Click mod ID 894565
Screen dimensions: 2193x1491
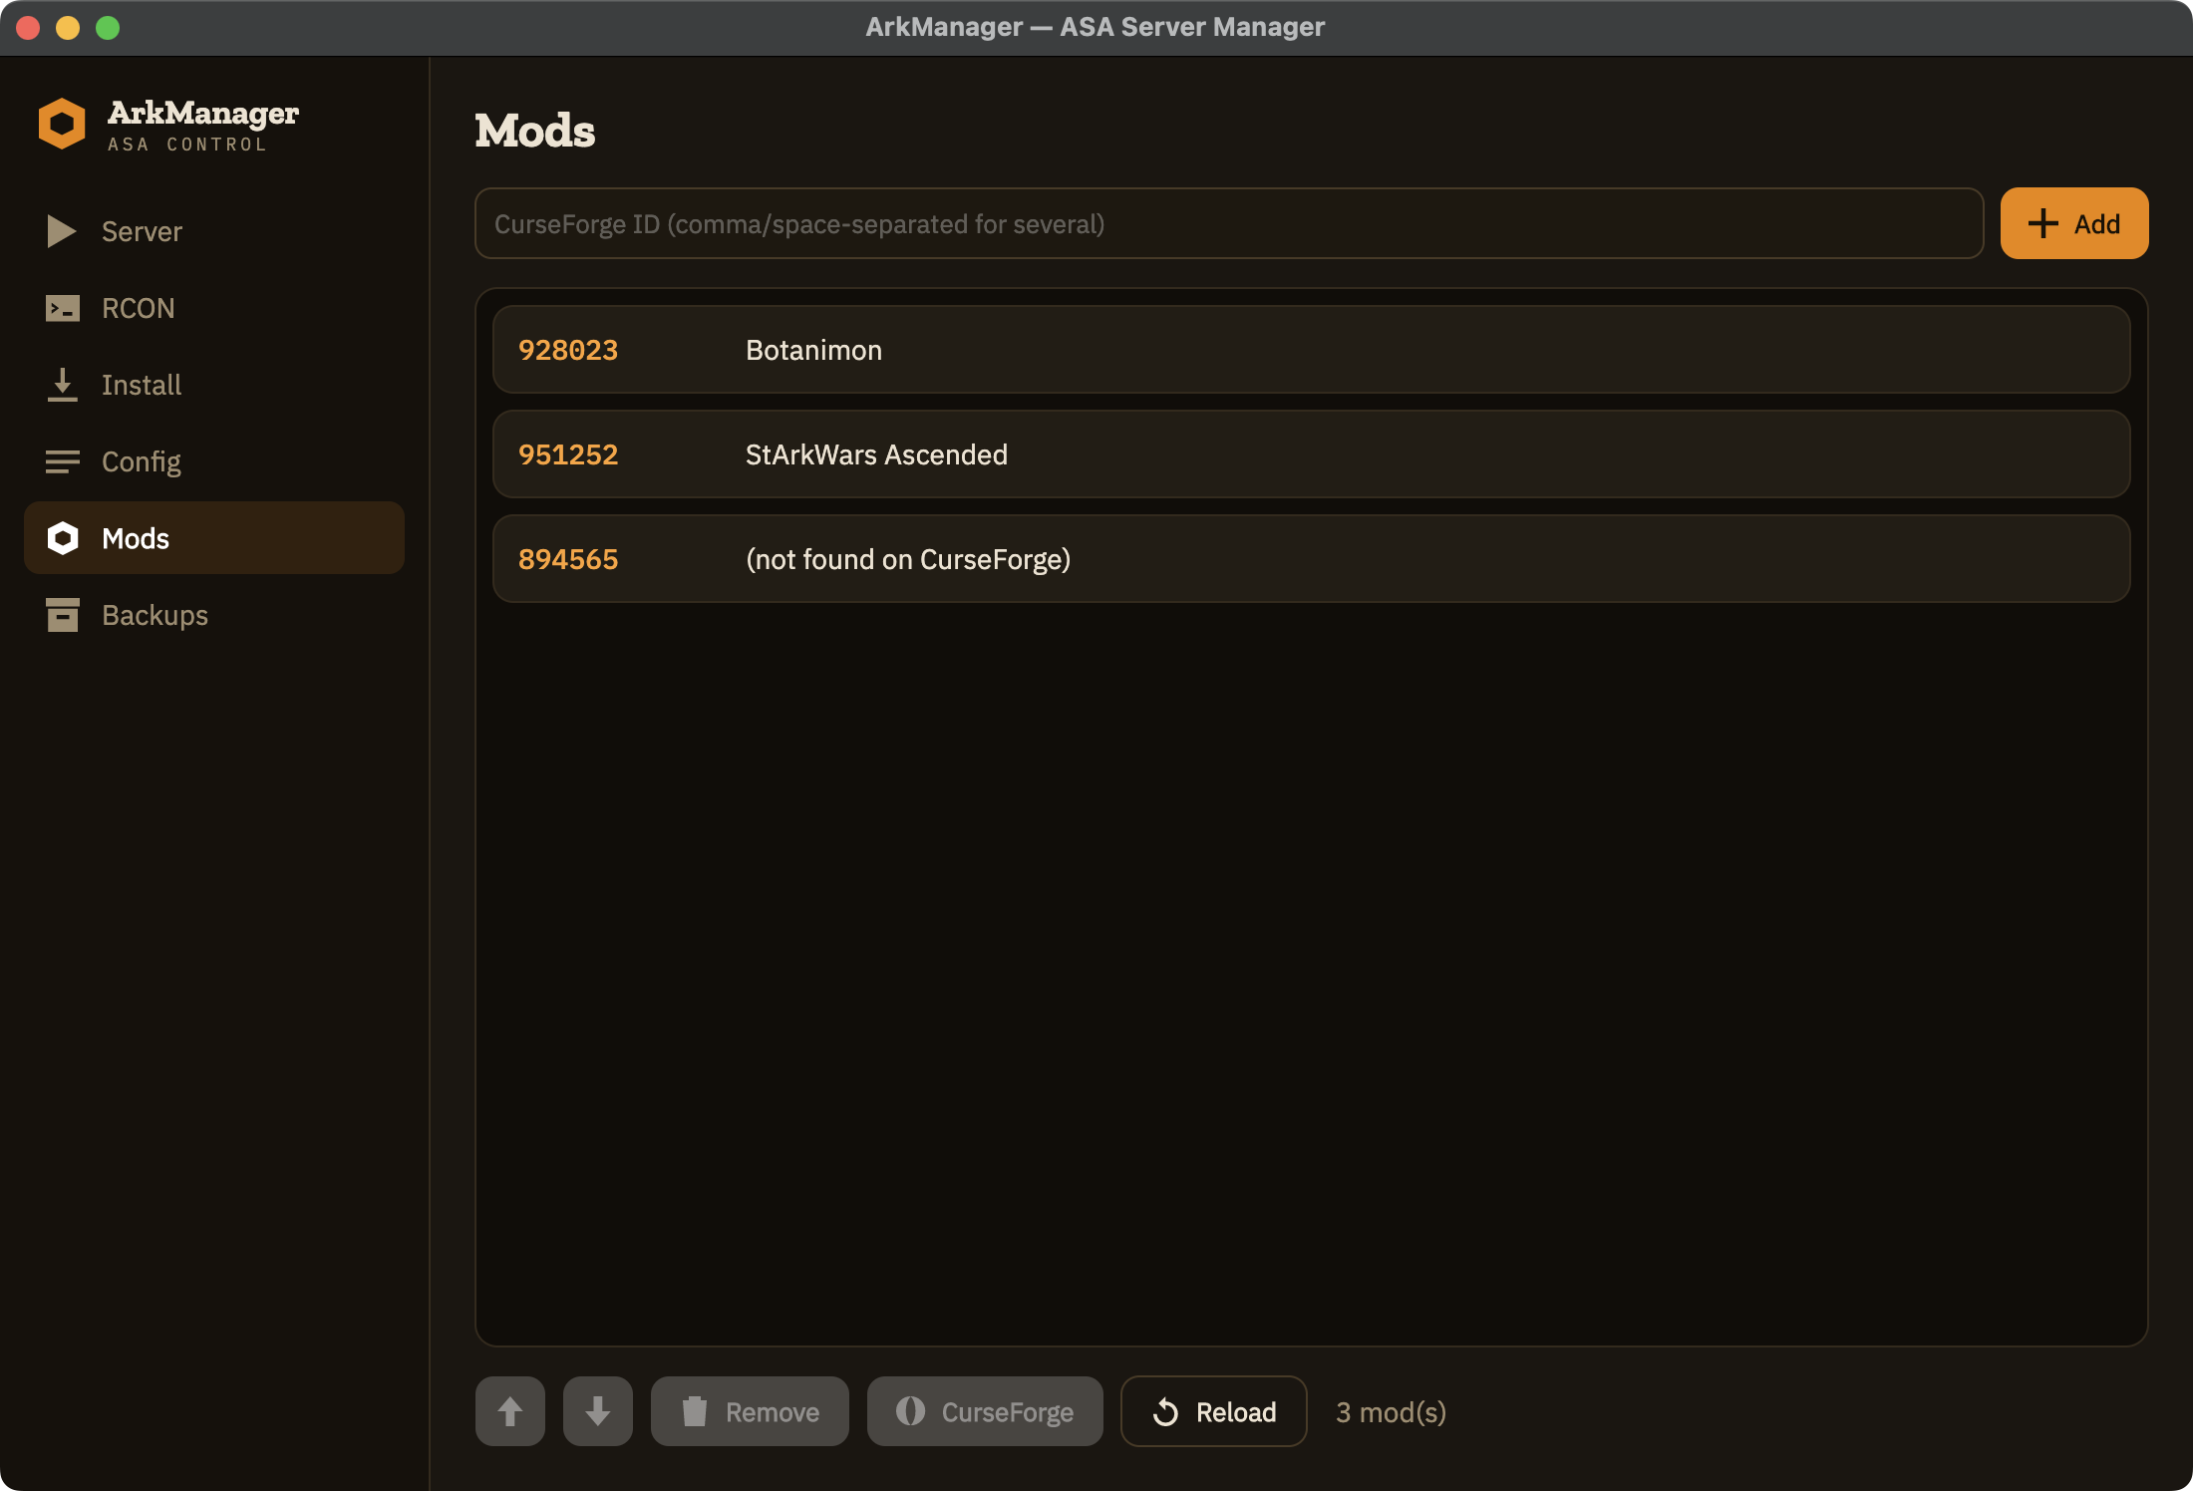[x=568, y=559]
